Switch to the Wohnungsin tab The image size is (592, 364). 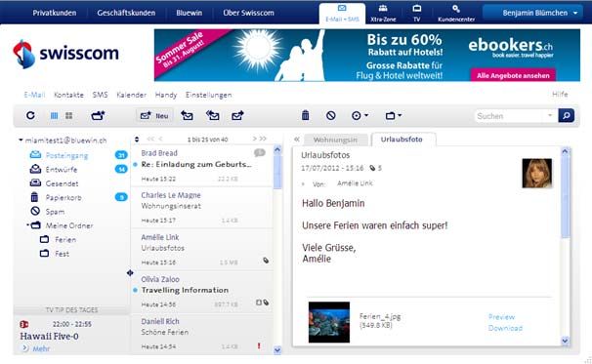(x=335, y=140)
